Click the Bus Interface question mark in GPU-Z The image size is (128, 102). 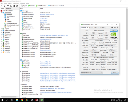click(117, 45)
